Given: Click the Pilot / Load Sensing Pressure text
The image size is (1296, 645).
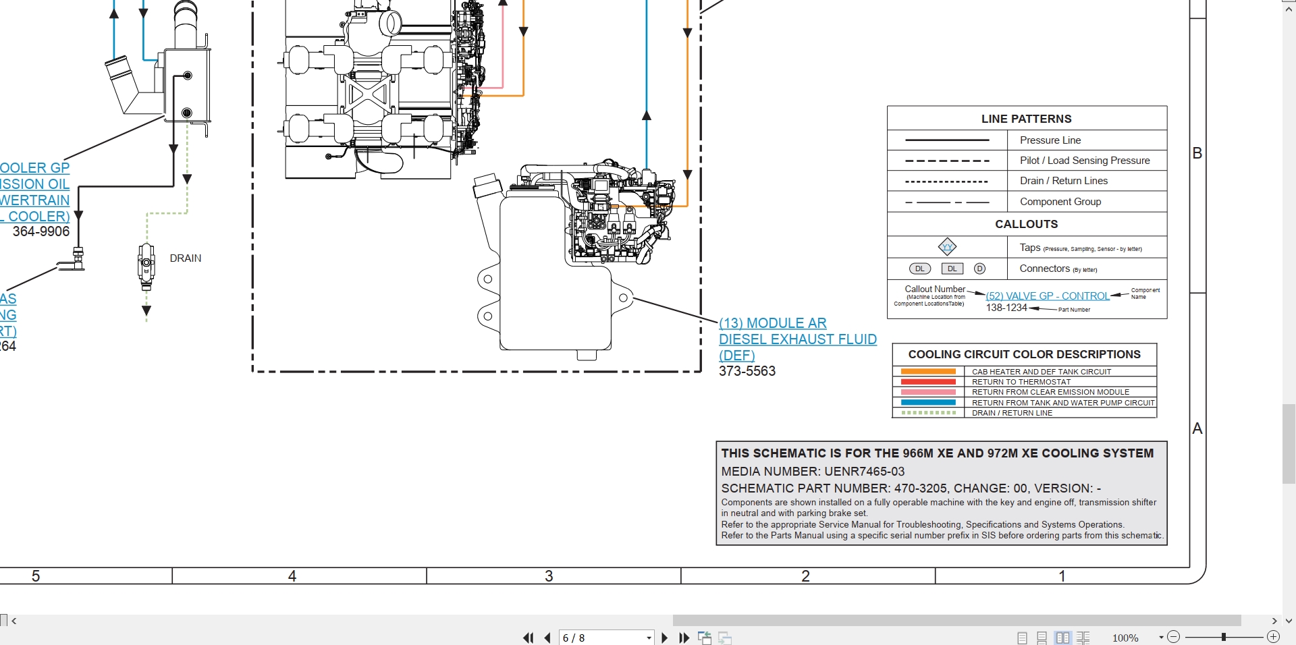Looking at the screenshot, I should [x=1085, y=161].
